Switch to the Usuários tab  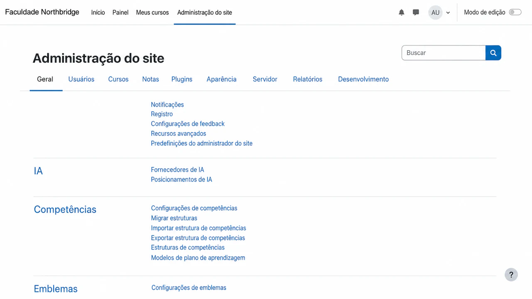pyautogui.click(x=81, y=79)
